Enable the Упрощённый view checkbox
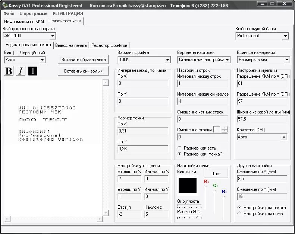Screen dimensions: 295x234 16,53
